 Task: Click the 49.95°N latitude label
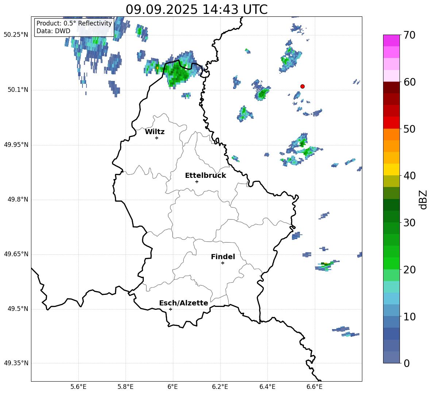16,145
